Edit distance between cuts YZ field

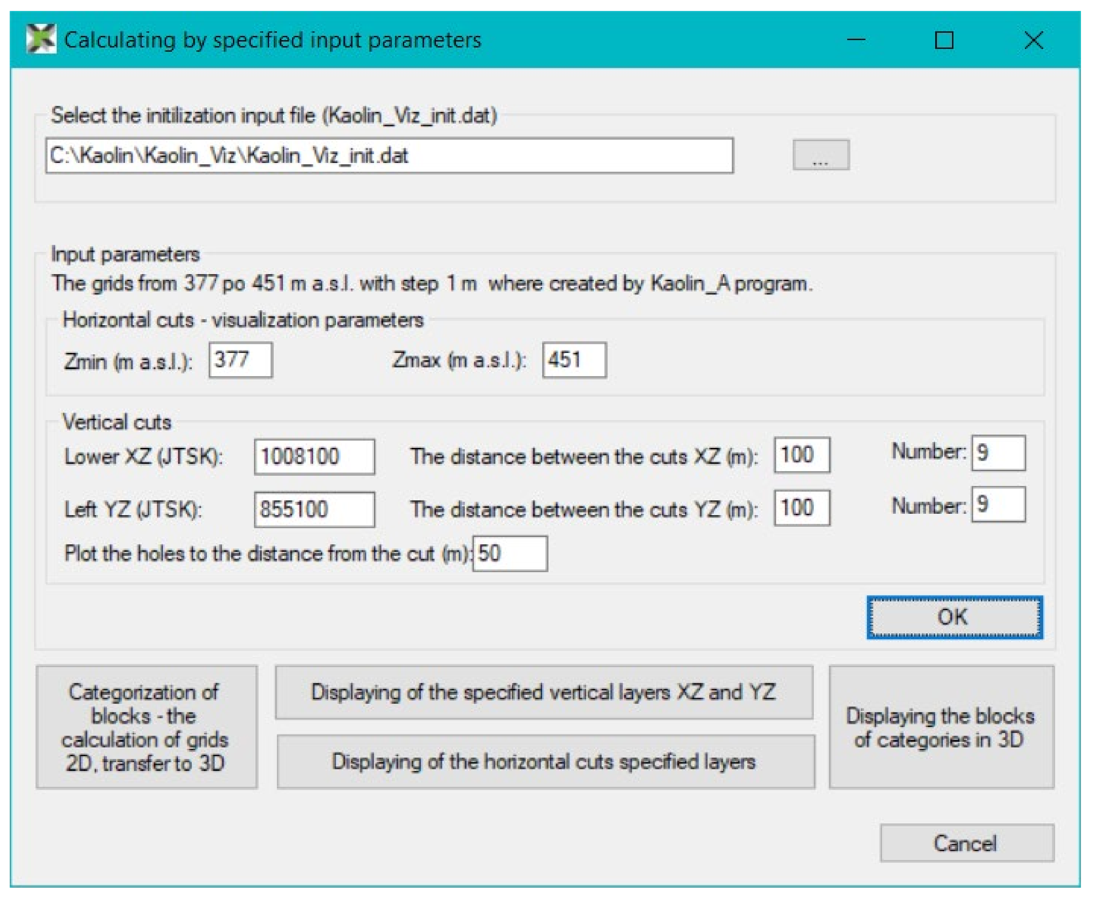(x=802, y=508)
